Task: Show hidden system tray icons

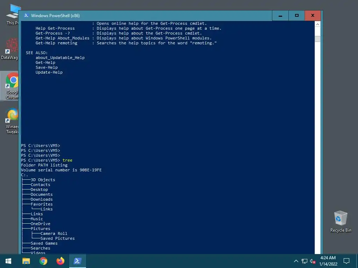Action: tap(296, 261)
